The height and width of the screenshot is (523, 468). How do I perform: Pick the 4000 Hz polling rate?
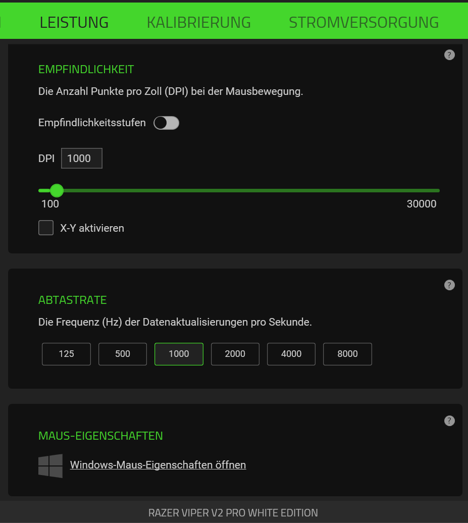tap(291, 354)
